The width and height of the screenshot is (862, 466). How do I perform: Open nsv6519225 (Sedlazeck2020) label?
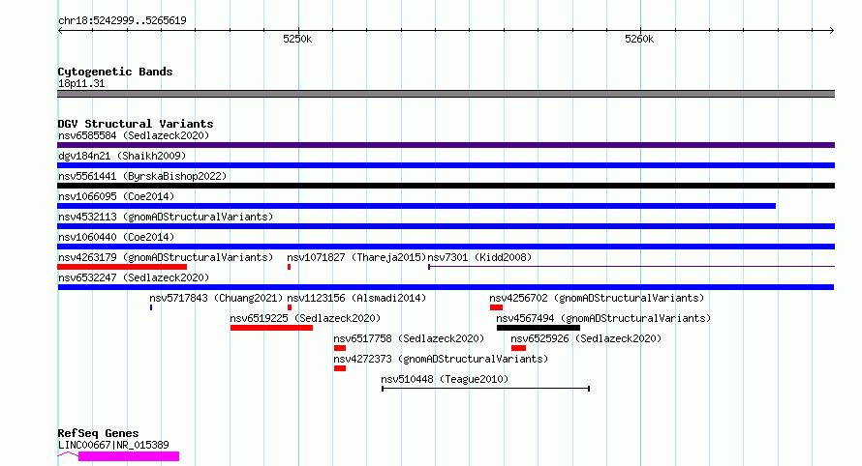click(305, 318)
